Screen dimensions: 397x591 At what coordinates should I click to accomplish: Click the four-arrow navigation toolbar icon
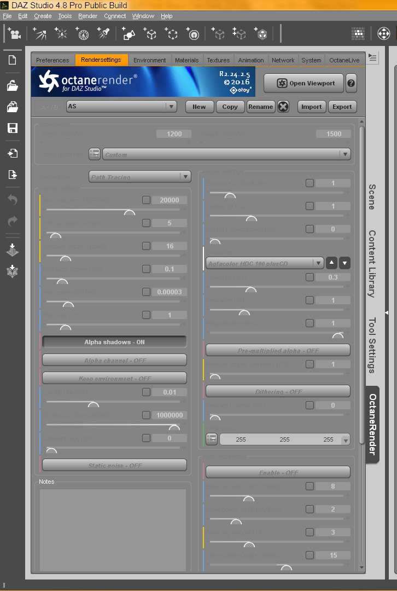tap(383, 33)
